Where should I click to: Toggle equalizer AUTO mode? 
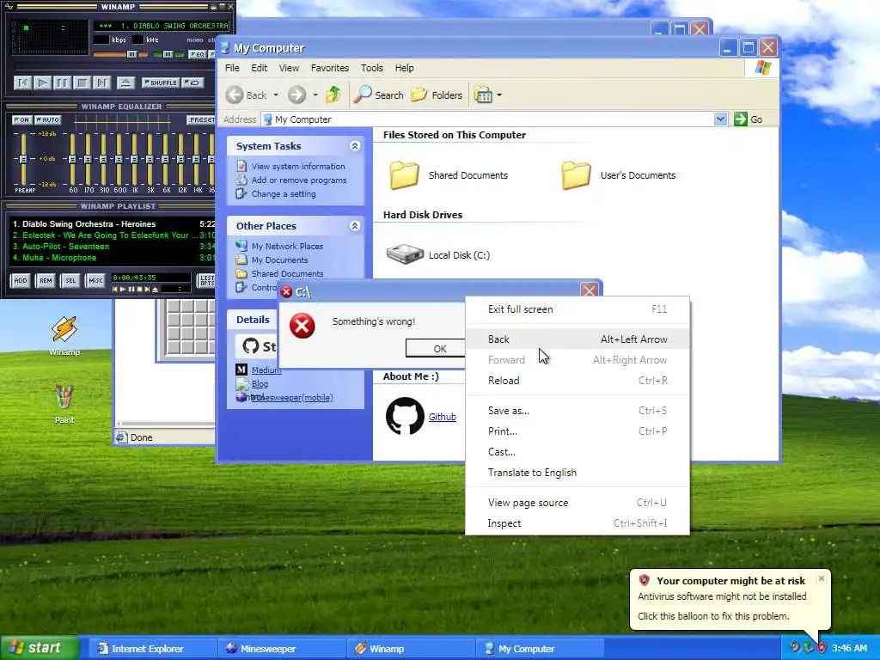coord(48,119)
